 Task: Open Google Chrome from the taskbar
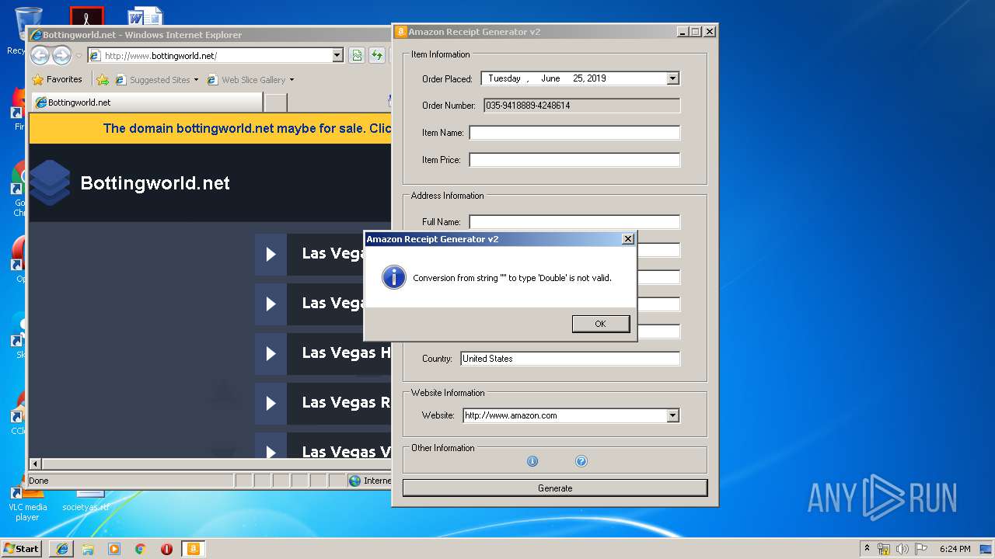(141, 549)
